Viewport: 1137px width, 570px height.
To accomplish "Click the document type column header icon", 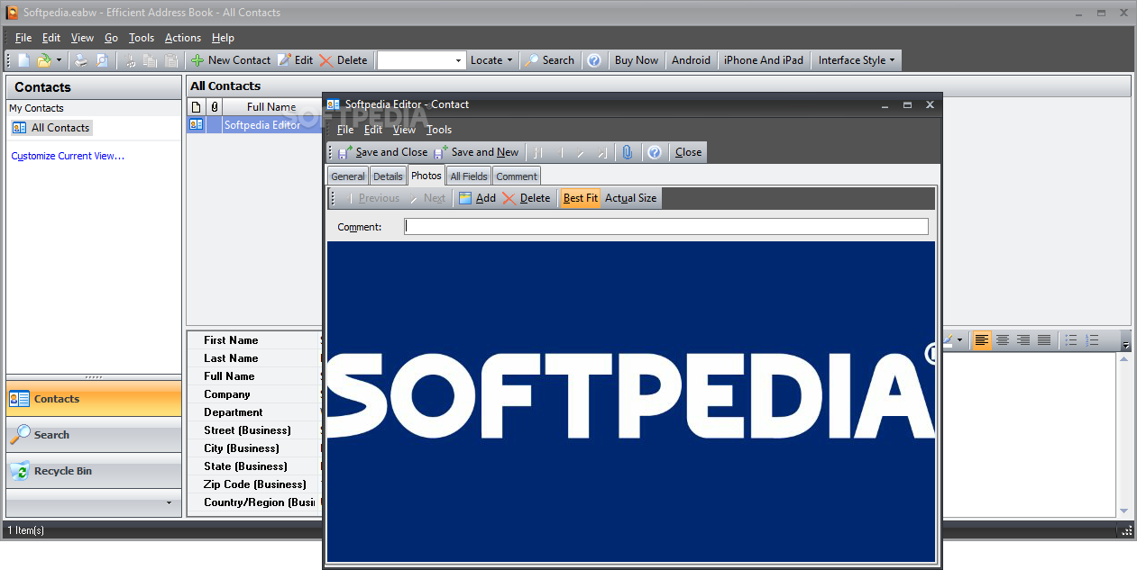I will point(197,106).
